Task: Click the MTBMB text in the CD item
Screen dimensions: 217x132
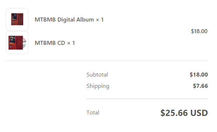Action: click(x=45, y=43)
